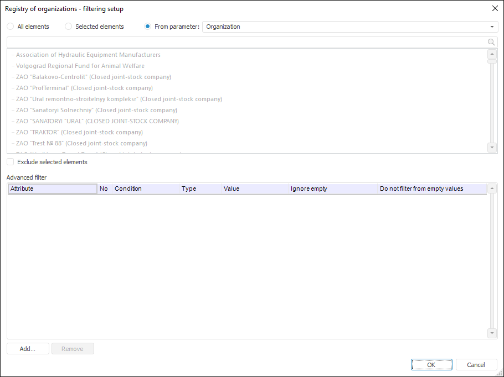The width and height of the screenshot is (504, 377).
Task: Click the Ignore empty column header
Action: 332,188
